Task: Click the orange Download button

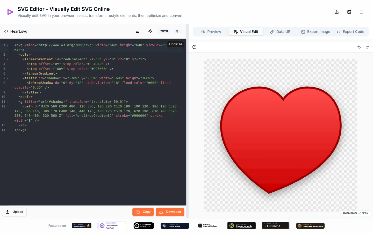Action: click(x=170, y=212)
